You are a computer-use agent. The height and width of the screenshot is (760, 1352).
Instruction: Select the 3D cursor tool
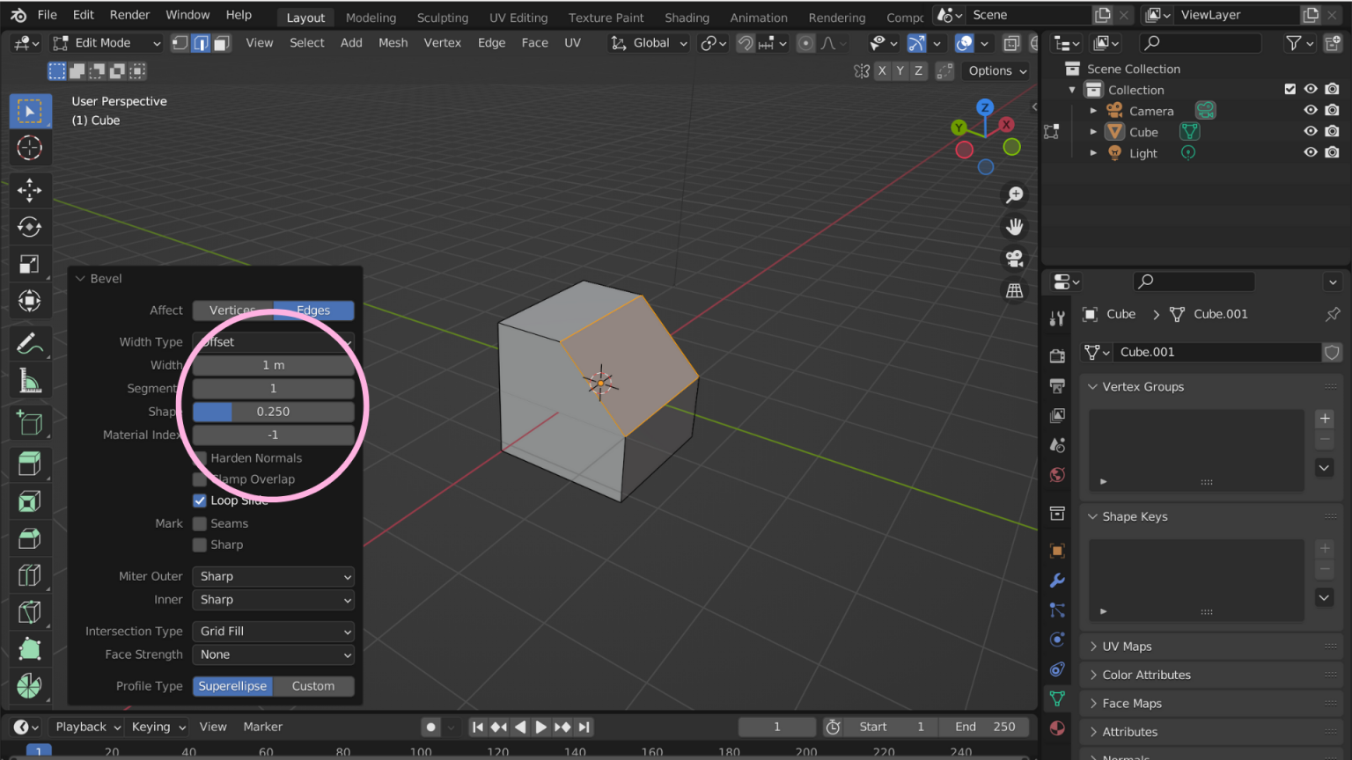tap(30, 148)
